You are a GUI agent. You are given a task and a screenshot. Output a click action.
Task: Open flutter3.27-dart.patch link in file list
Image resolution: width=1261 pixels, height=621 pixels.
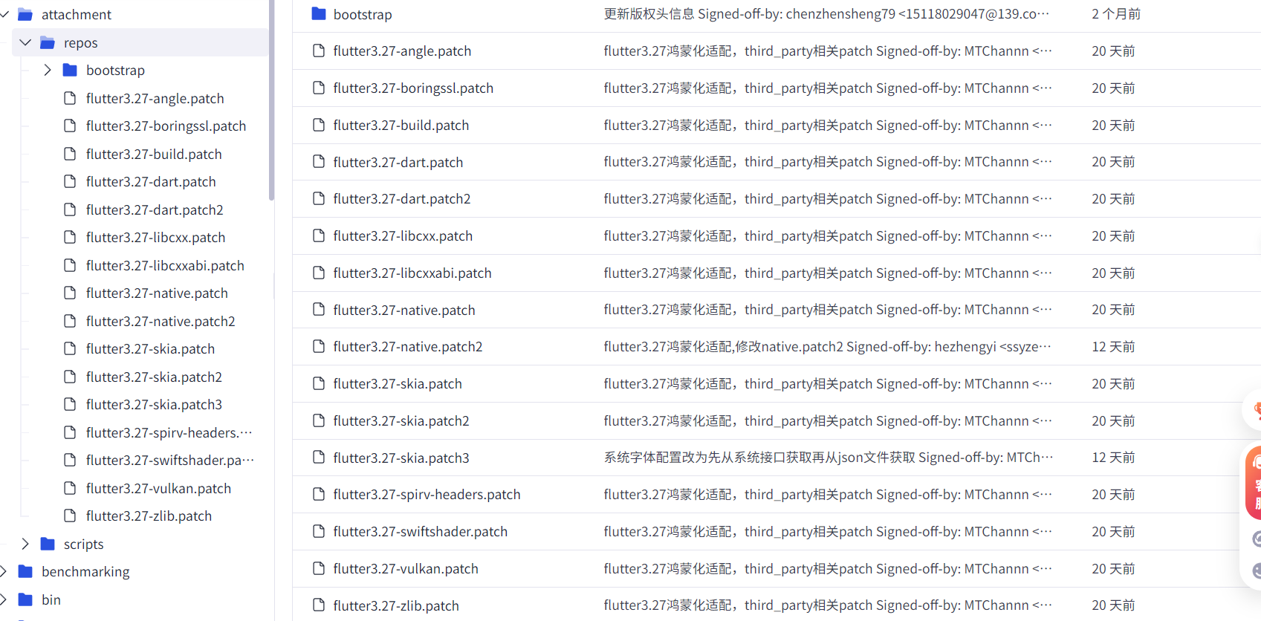[398, 162]
